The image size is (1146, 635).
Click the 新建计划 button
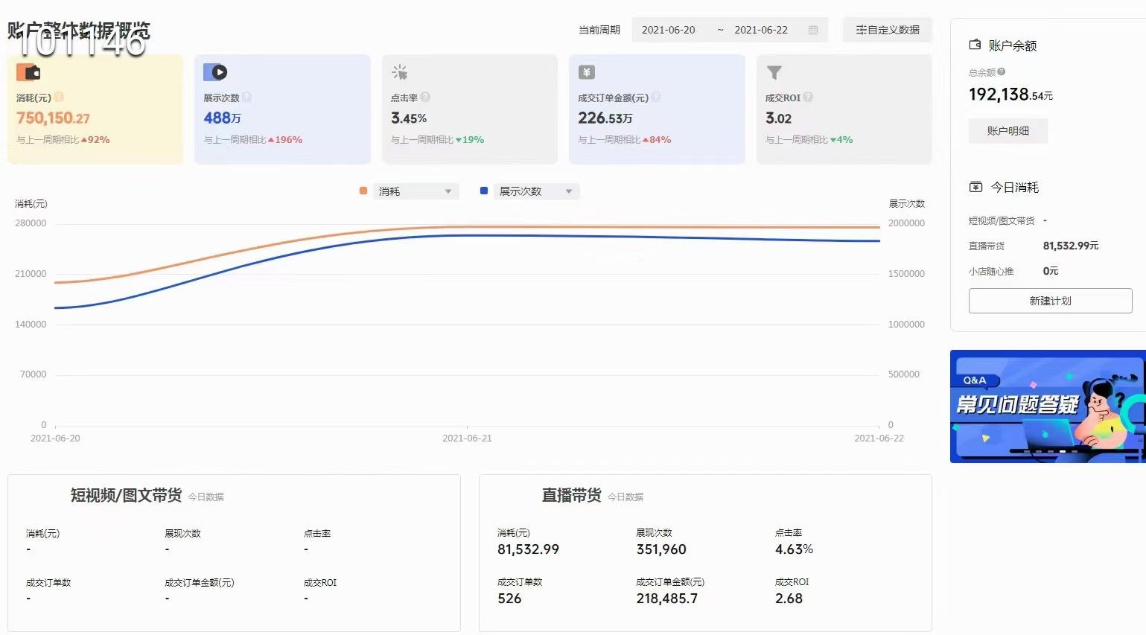(1050, 301)
